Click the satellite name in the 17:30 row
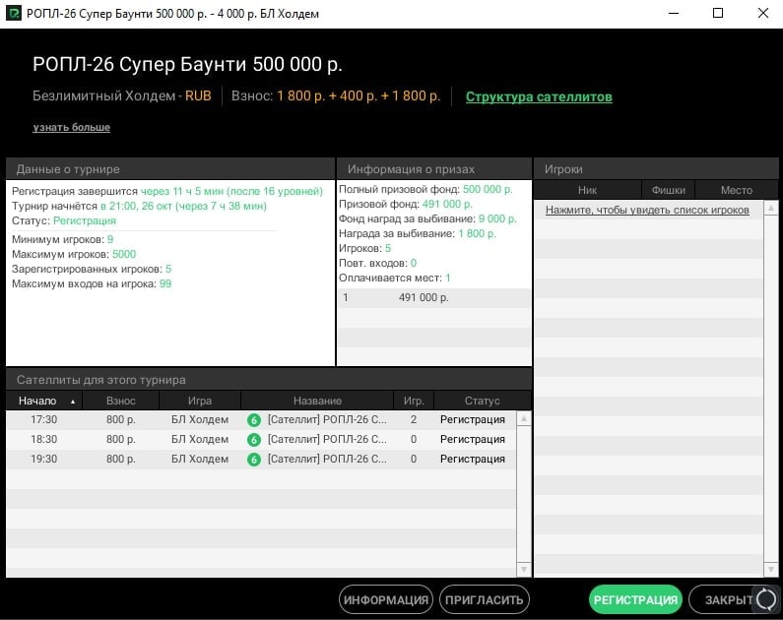The image size is (783, 620). coord(327,419)
